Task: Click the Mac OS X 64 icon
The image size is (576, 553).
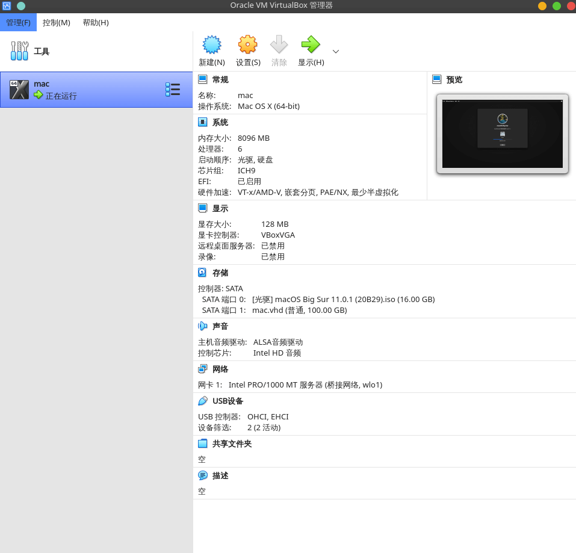Action: [19, 90]
